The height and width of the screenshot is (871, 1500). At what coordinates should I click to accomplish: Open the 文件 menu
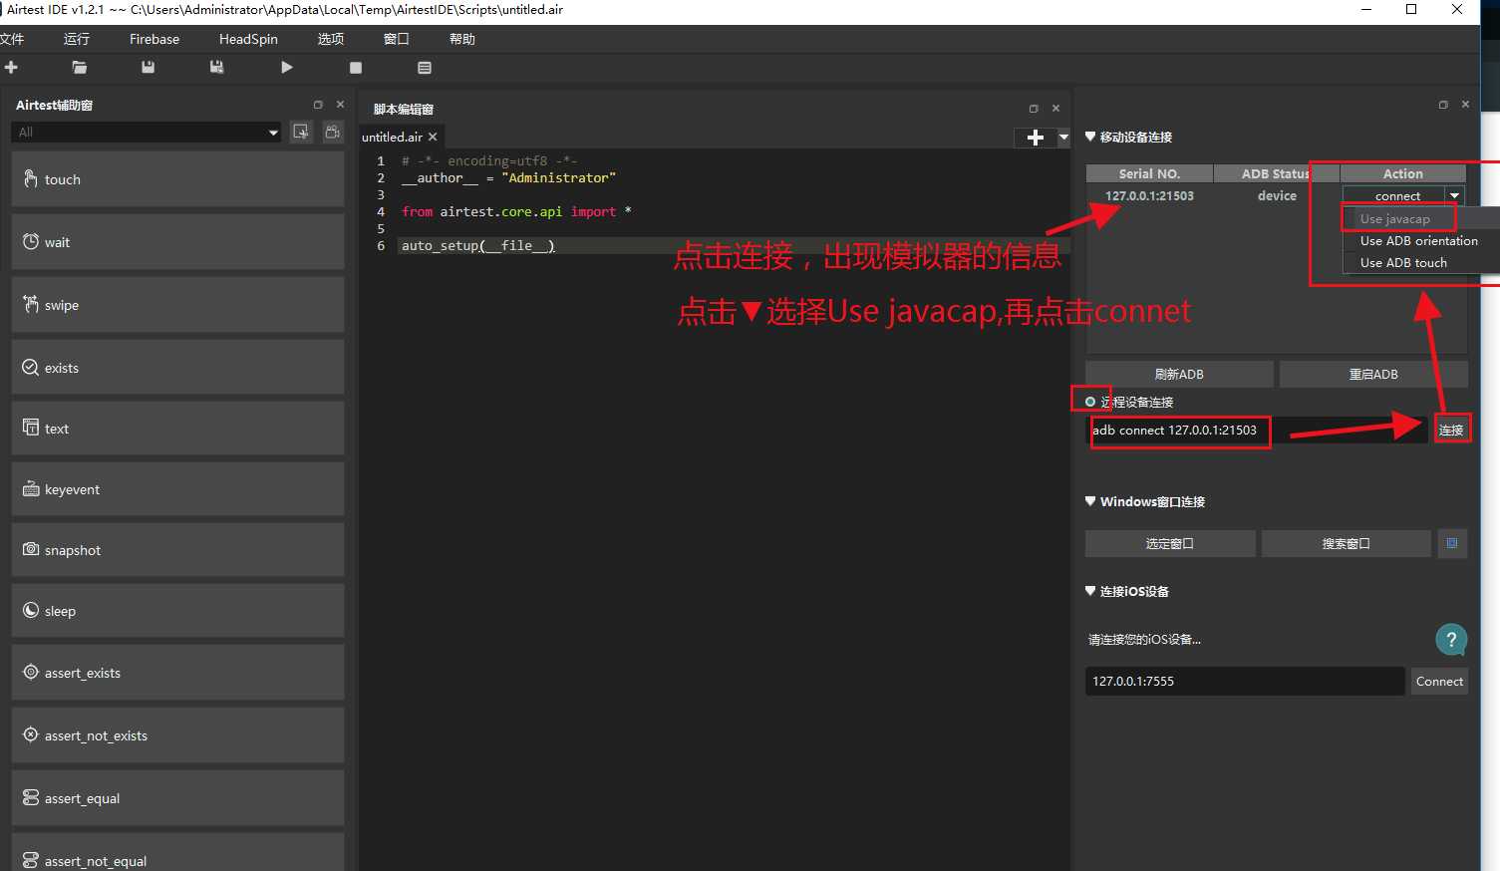12,39
